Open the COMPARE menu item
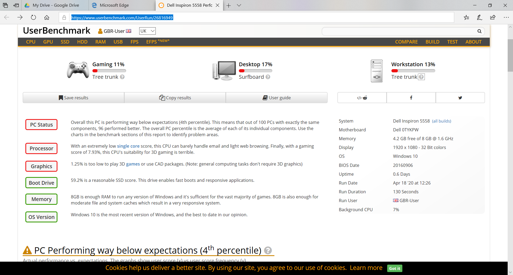This screenshot has width=513, height=275. 406,42
